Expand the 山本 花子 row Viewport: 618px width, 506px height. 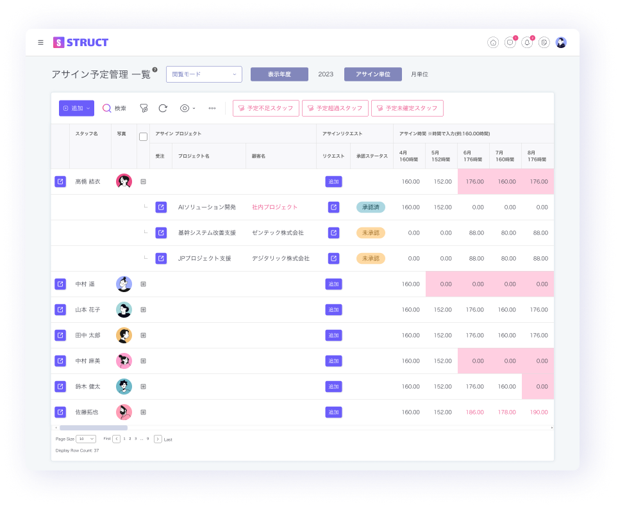143,309
